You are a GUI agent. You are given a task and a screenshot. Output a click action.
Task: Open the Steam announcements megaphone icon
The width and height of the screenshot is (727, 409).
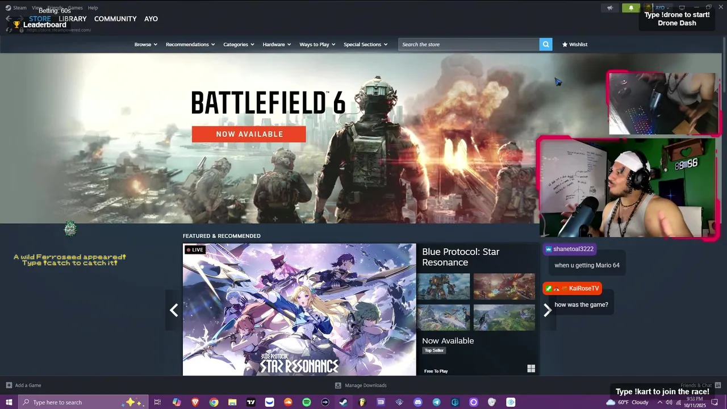pos(610,8)
